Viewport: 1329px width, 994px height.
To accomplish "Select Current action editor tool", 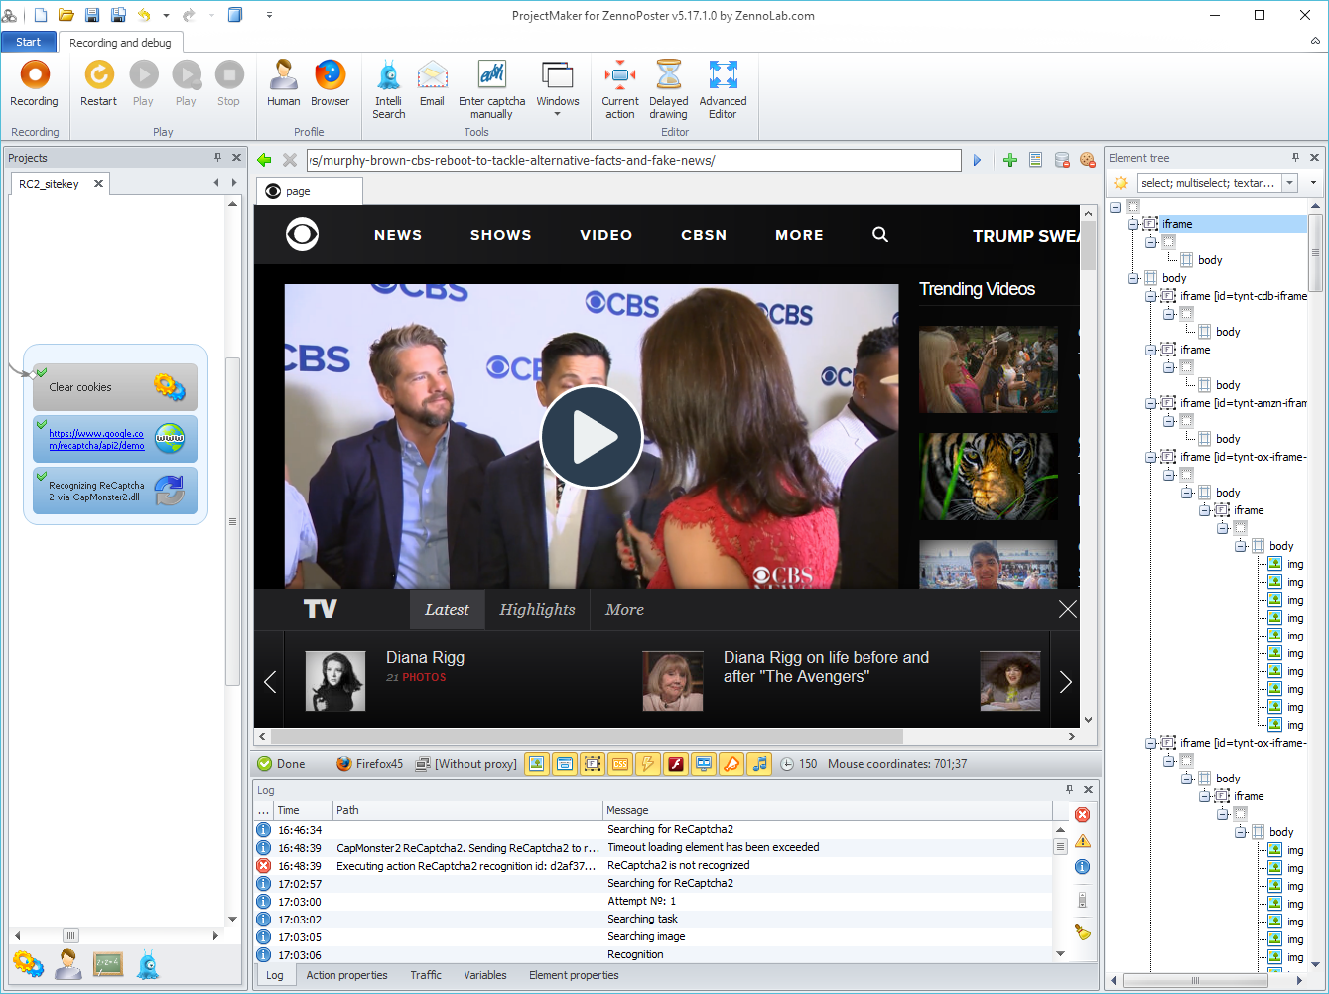I will [620, 89].
